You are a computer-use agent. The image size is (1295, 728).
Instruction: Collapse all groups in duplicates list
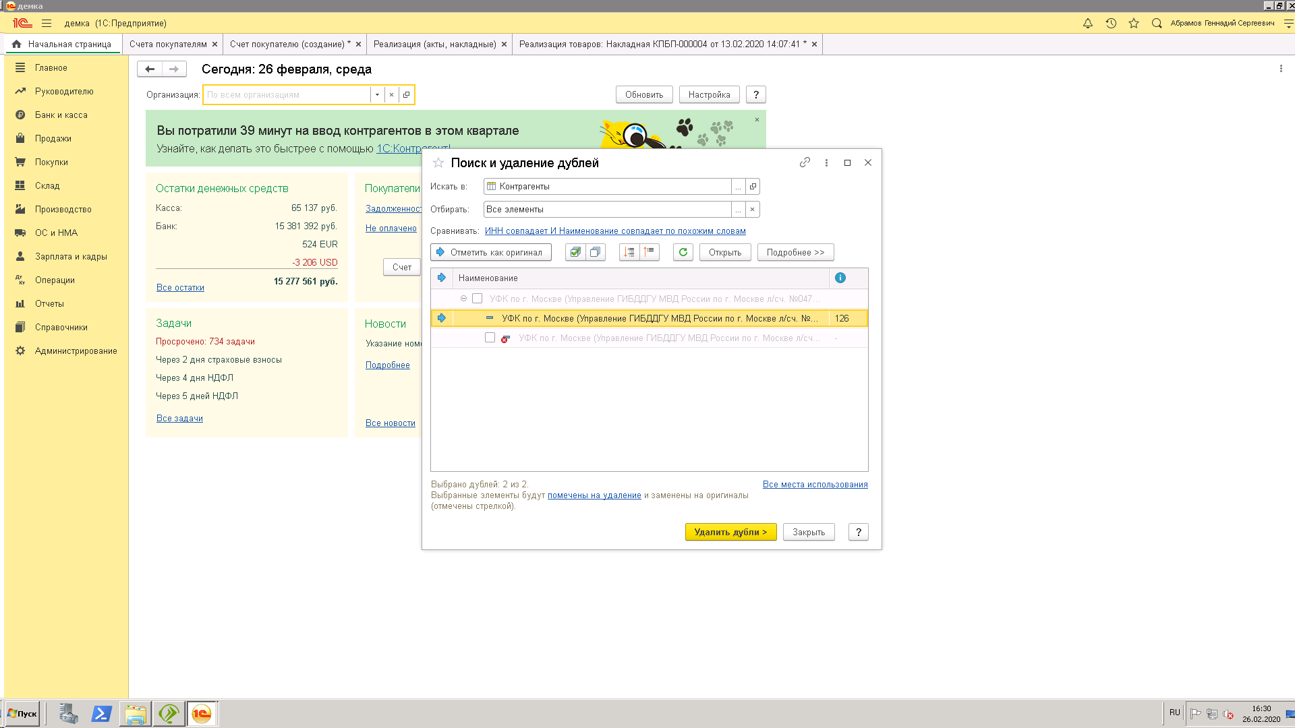[650, 252]
